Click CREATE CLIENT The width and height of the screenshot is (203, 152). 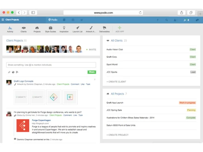(116, 81)
